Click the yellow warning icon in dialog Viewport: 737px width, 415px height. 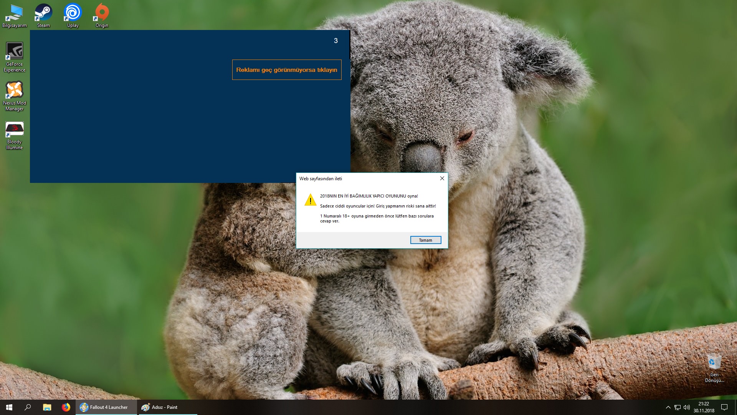click(x=310, y=200)
